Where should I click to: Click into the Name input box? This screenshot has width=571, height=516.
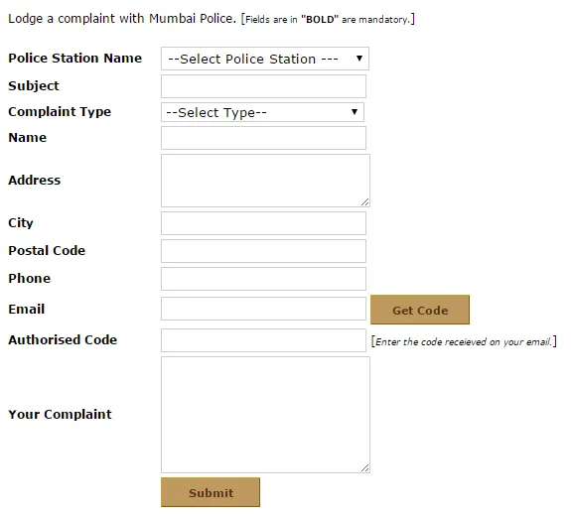coord(263,138)
